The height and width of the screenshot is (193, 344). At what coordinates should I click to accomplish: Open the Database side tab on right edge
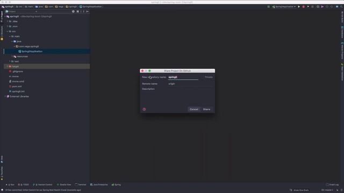342,32
